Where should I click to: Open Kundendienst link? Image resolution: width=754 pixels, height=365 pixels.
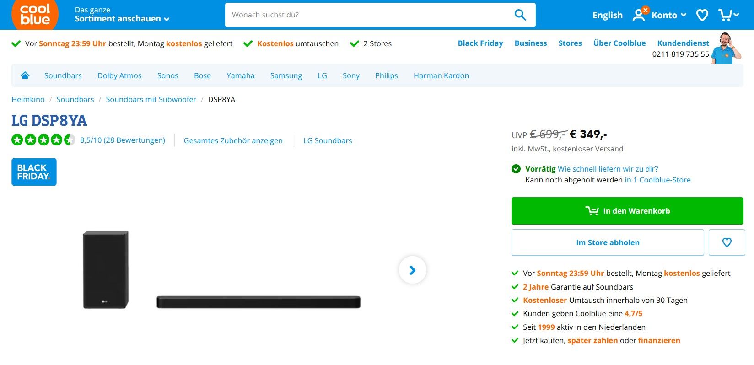(x=683, y=43)
